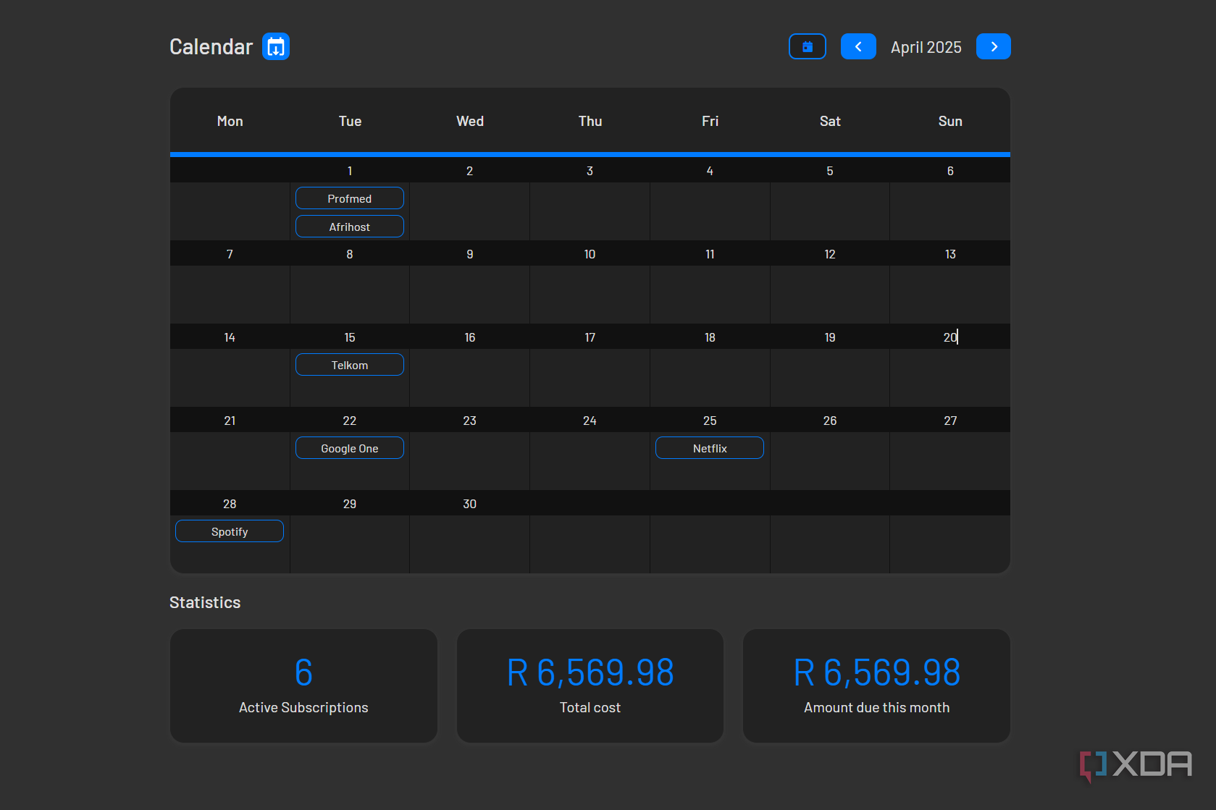Select the Spotify subscription on the 28th
This screenshot has width=1216, height=810.
(x=230, y=531)
